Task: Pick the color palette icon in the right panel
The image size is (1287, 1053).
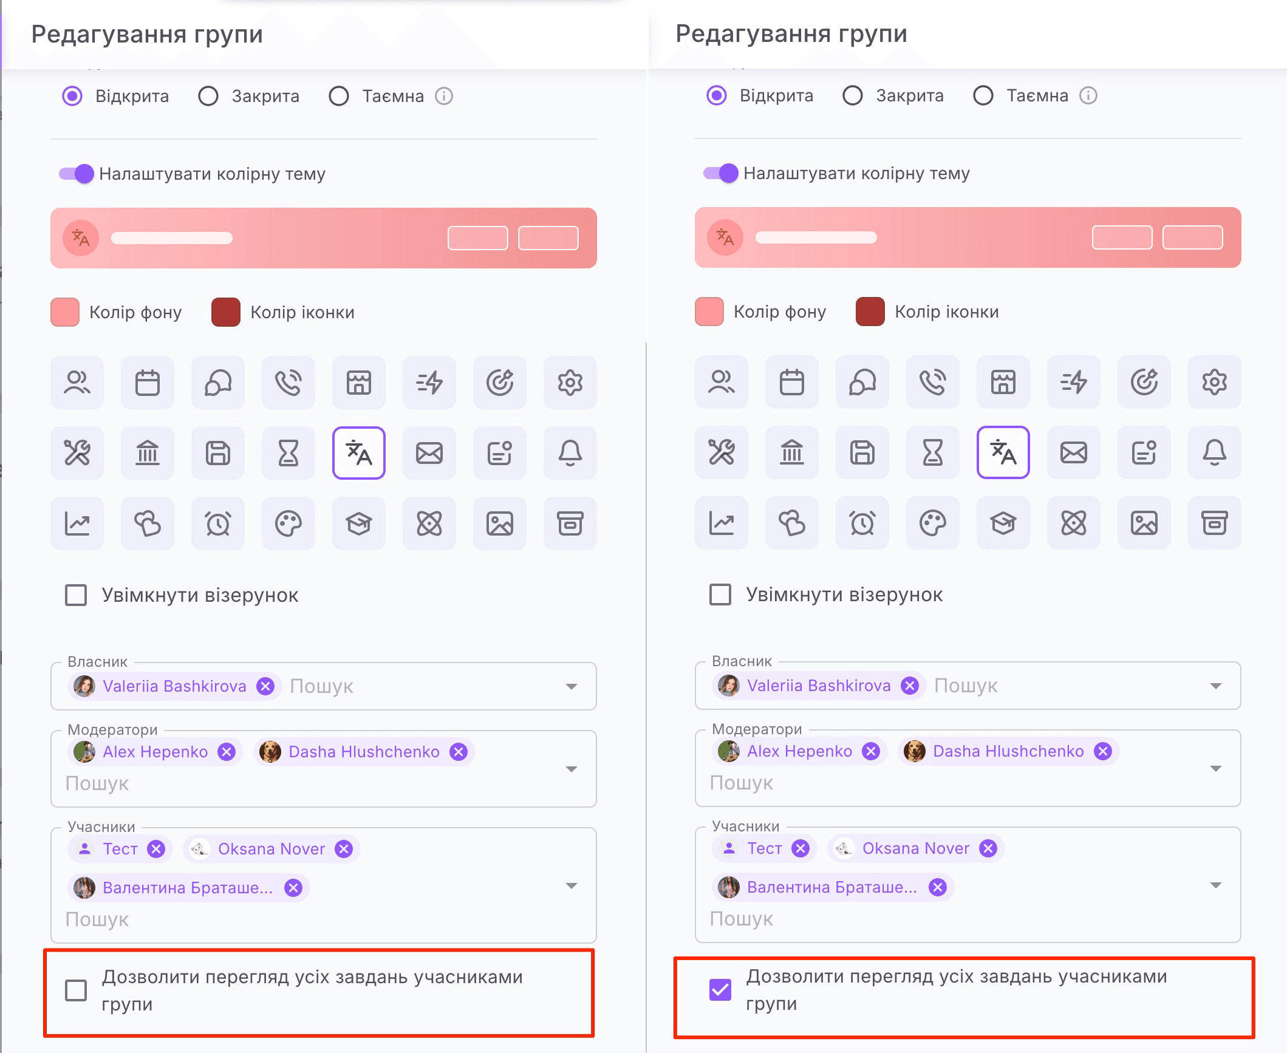Action: click(x=932, y=523)
